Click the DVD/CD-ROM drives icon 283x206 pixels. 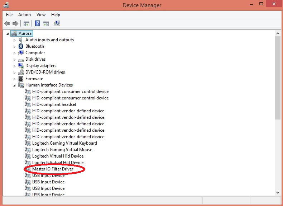pos(21,72)
